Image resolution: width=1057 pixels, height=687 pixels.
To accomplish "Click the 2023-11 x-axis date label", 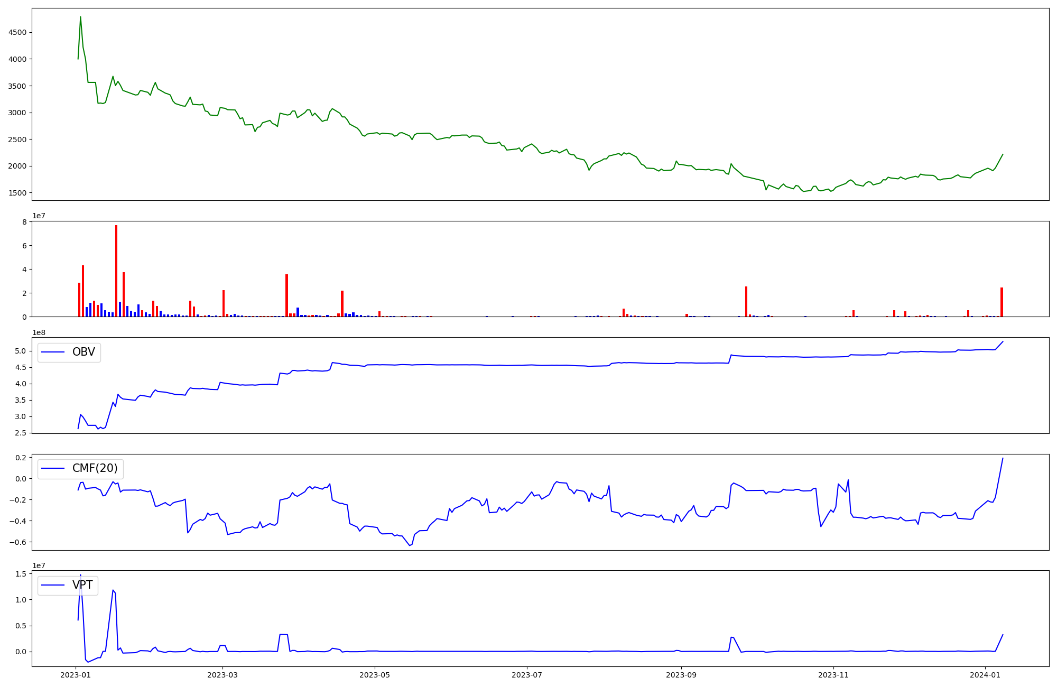I will pyautogui.click(x=833, y=675).
